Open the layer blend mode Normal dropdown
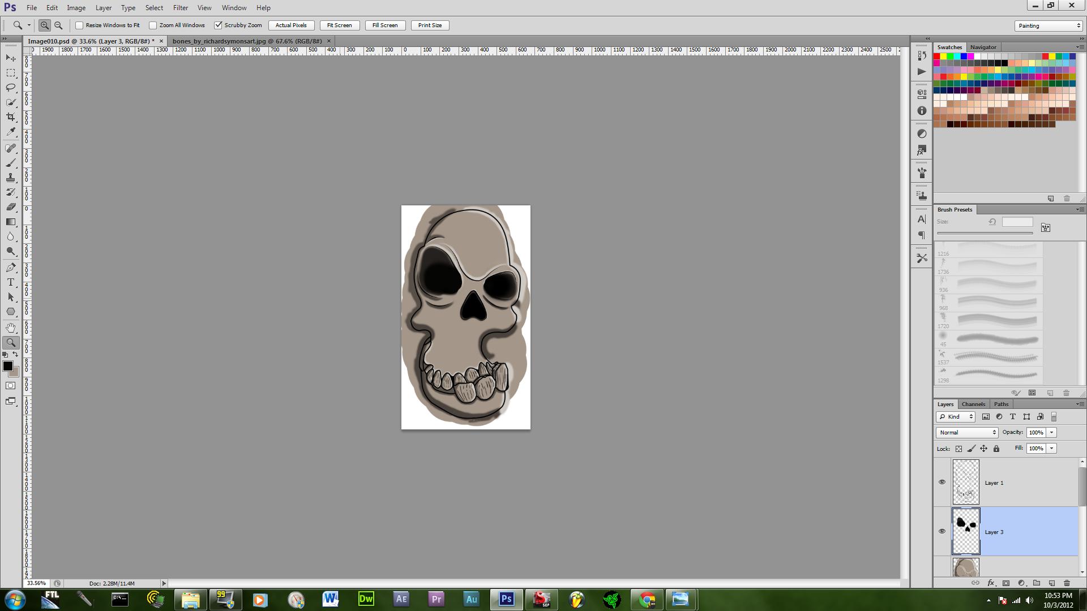The width and height of the screenshot is (1087, 611). [x=967, y=432]
